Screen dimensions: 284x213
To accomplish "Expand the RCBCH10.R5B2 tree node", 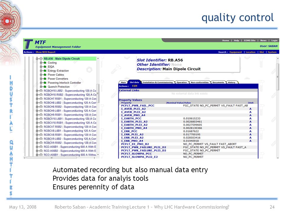I will (37, 95).
